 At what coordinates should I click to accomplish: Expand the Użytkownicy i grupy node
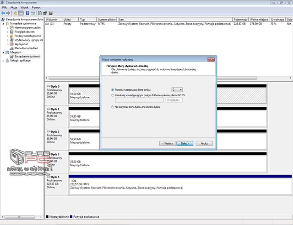tap(8, 40)
